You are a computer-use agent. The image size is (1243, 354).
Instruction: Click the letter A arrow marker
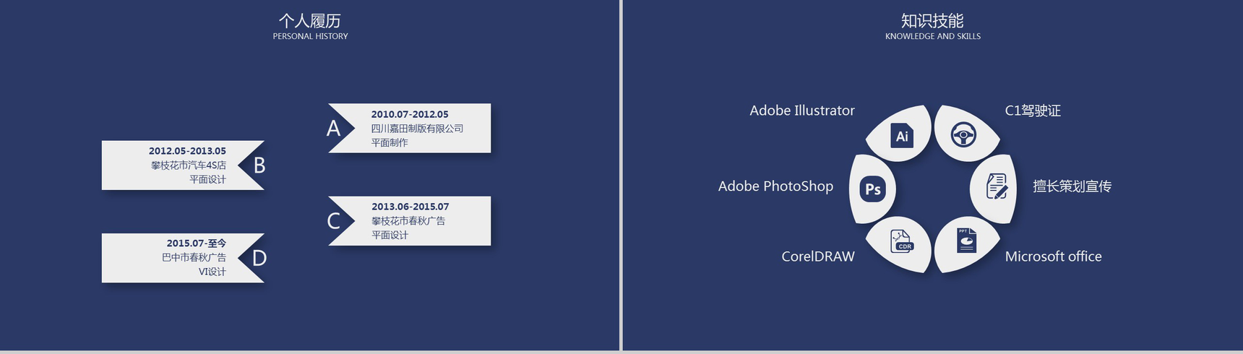334,129
